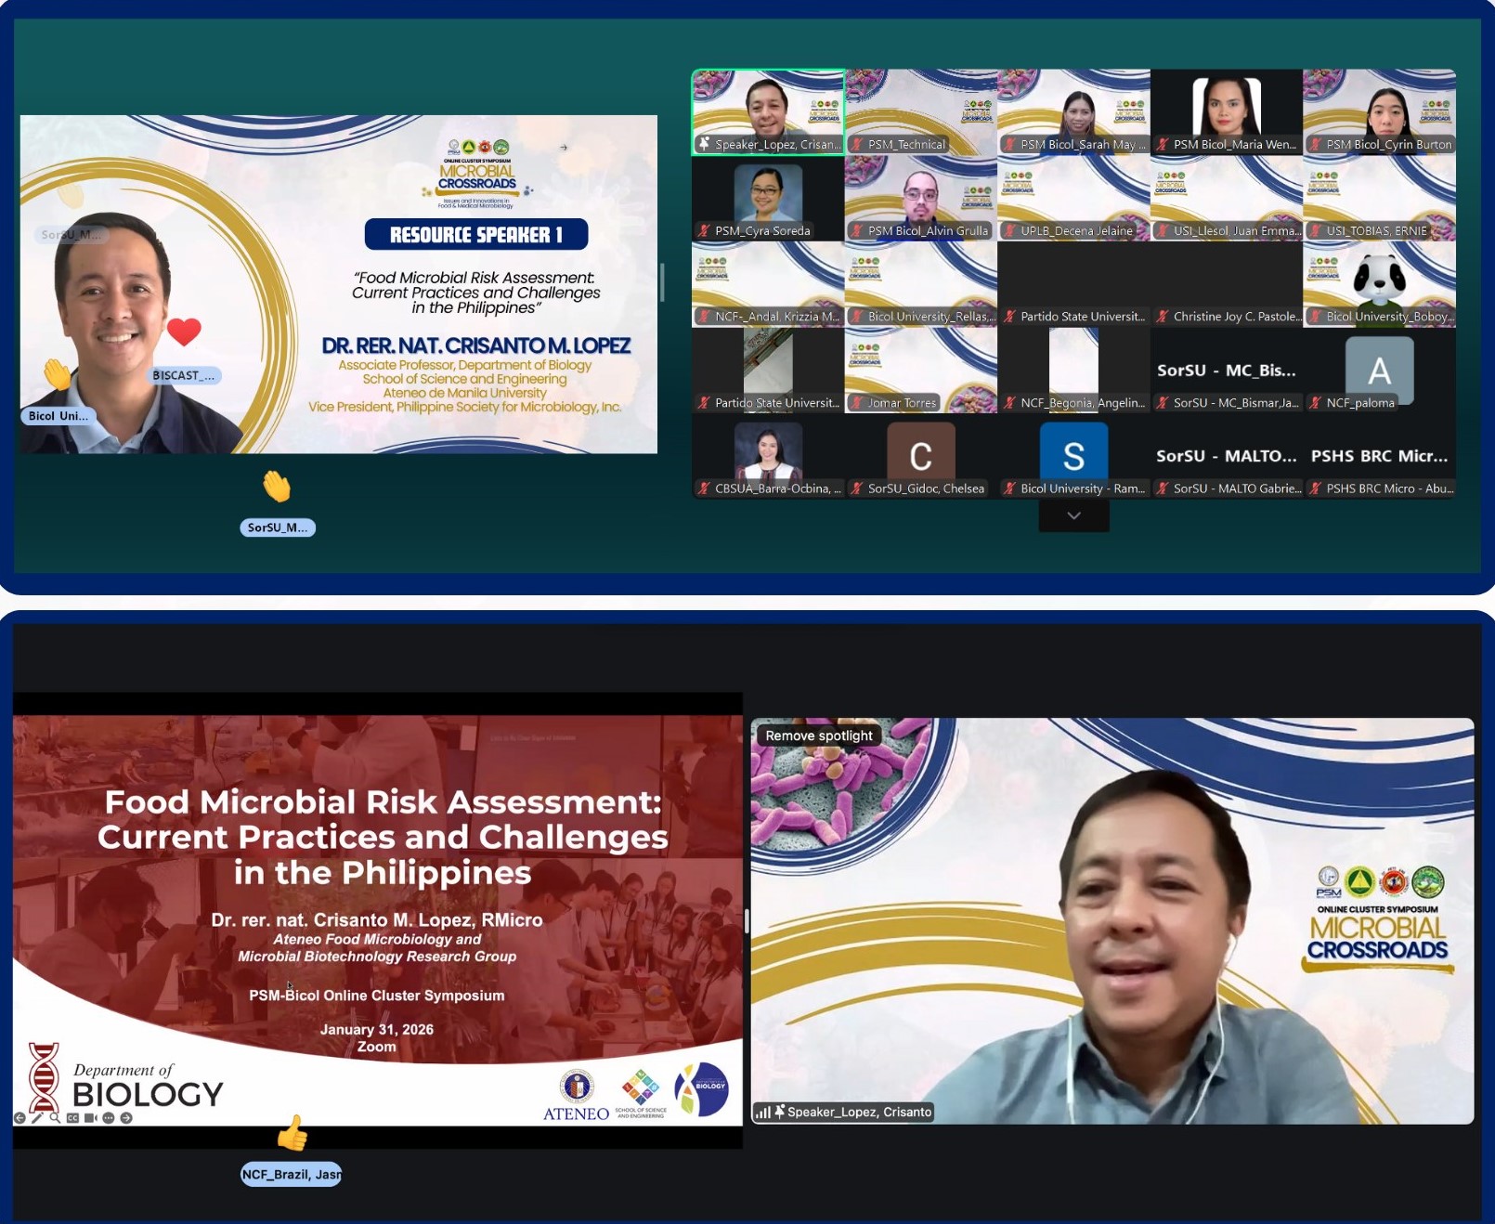Toggle closed captions CC on the slide

click(x=72, y=1118)
